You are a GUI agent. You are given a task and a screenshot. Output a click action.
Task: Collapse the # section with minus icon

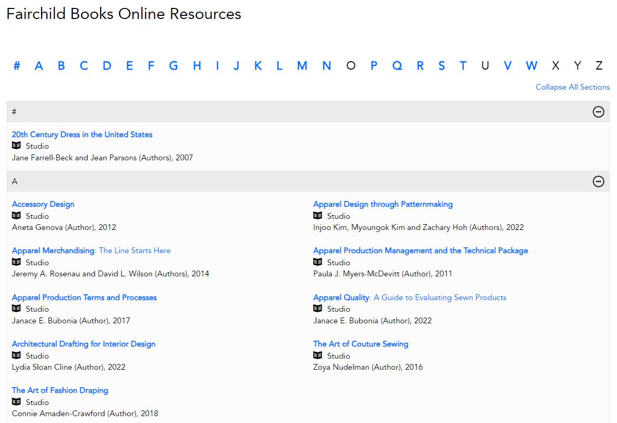click(x=598, y=112)
